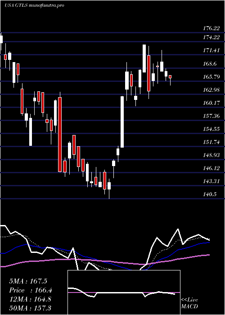Click the 143.31 price level label
The image size is (225, 315).
pyautogui.click(x=211, y=181)
